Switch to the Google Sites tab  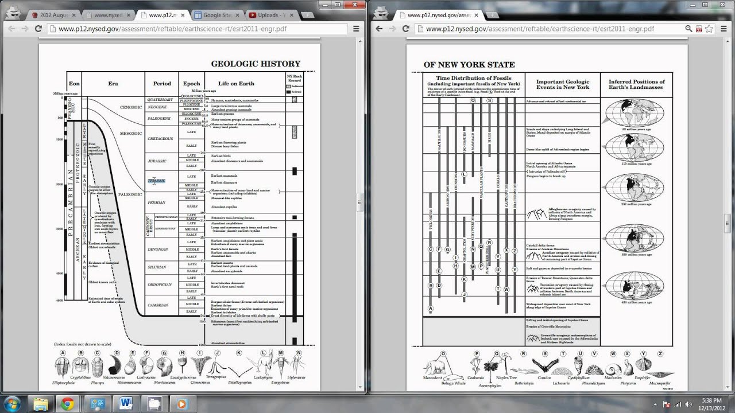(219, 15)
